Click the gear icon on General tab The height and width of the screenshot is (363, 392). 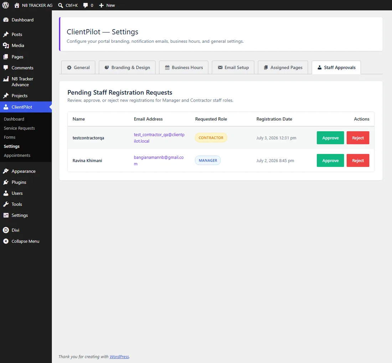coord(69,67)
